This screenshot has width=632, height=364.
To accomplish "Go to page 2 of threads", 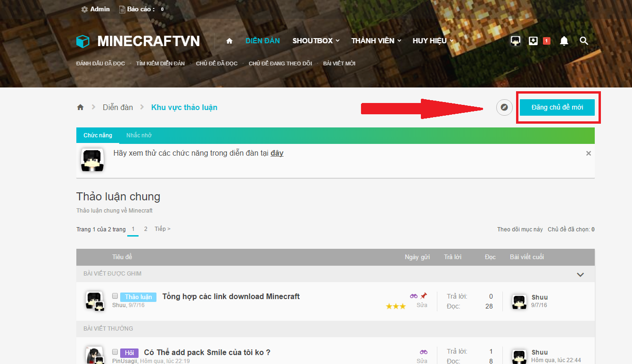I will tap(146, 229).
